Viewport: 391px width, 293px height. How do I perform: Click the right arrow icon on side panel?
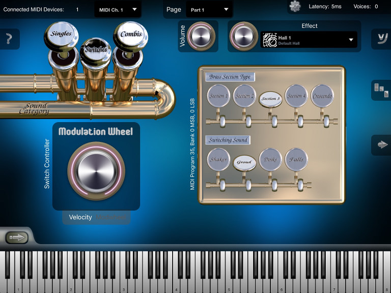click(380, 145)
